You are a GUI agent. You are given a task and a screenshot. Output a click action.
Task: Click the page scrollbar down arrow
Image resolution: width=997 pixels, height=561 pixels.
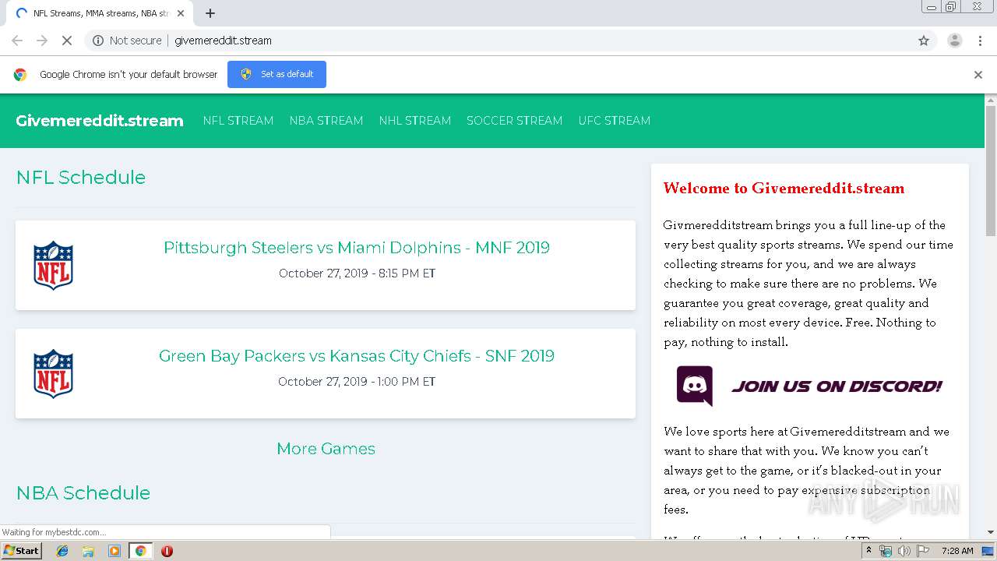pos(991,532)
